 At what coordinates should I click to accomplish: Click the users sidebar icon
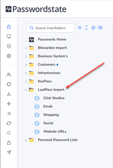click(x=9, y=75)
